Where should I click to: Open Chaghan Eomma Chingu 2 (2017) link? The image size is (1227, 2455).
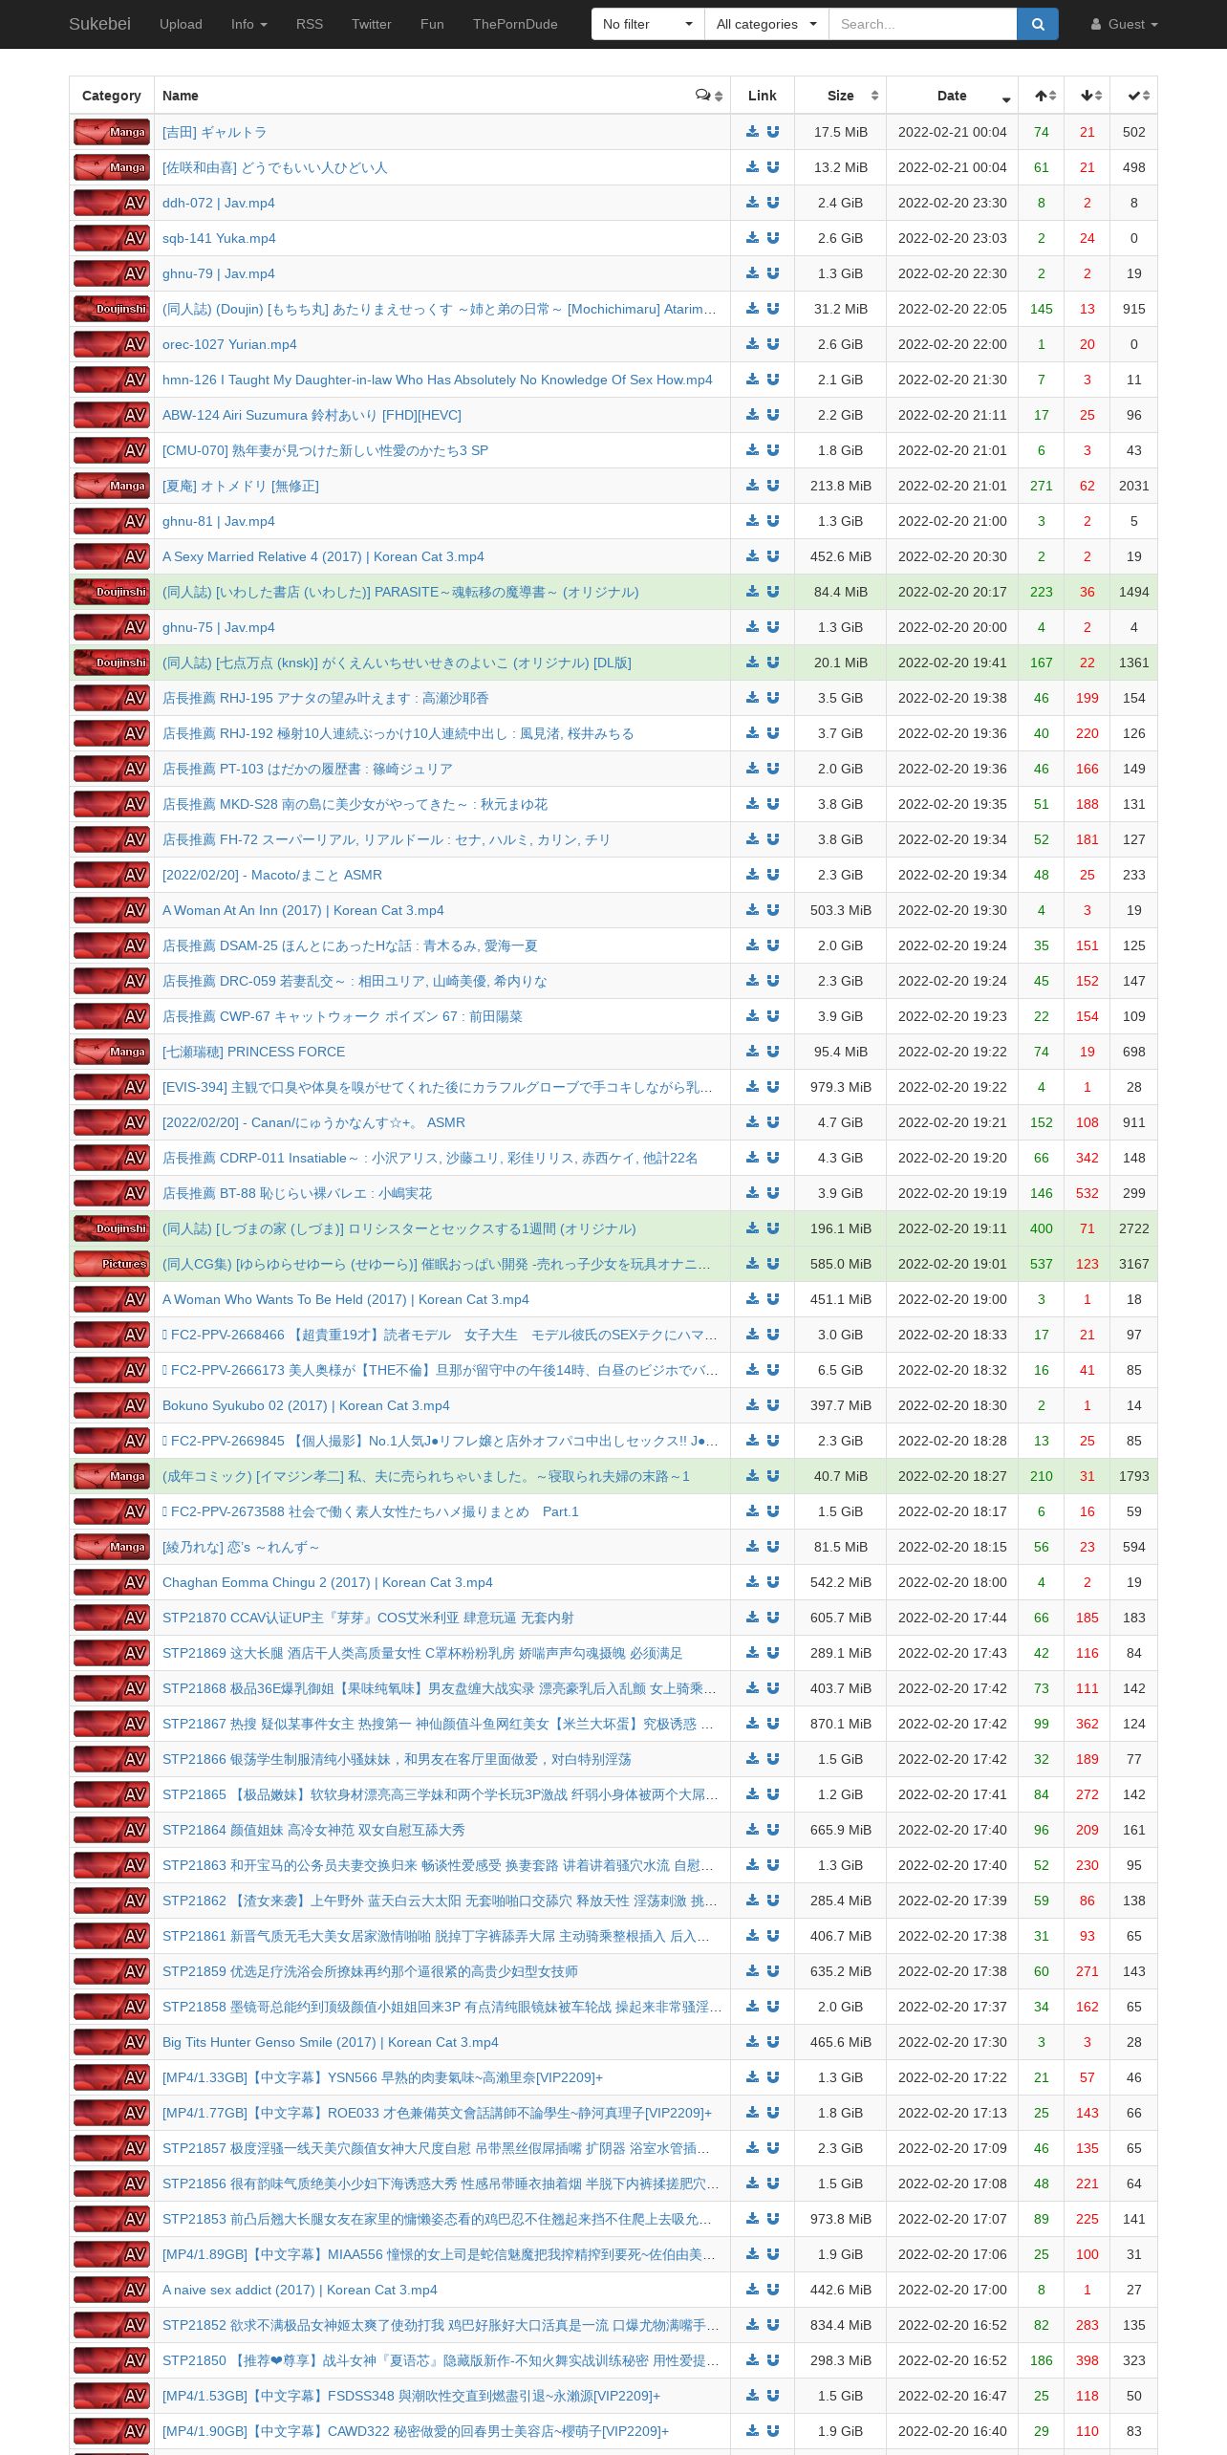328,1582
